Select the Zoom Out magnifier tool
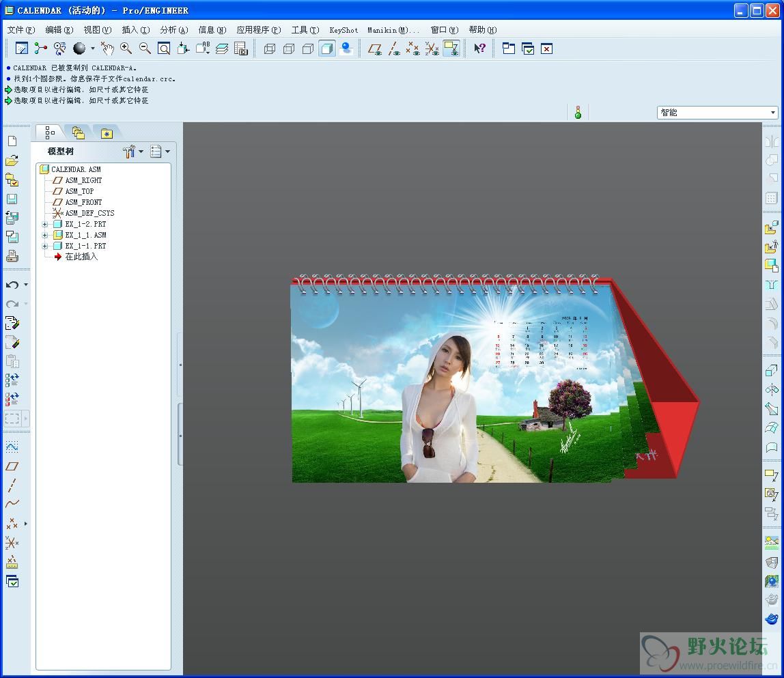The width and height of the screenshot is (784, 678). [145, 48]
